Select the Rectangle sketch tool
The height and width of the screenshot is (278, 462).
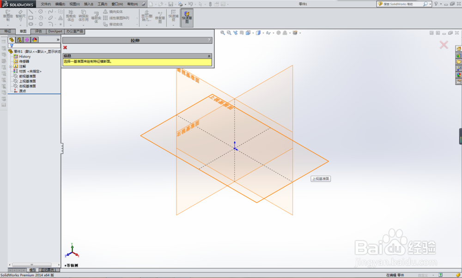tap(30, 18)
